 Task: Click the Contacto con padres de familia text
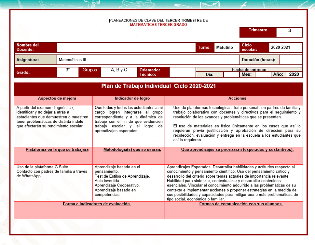tap(52, 174)
